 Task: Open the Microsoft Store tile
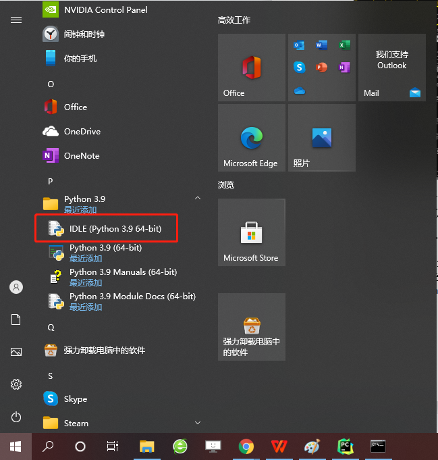[252, 232]
